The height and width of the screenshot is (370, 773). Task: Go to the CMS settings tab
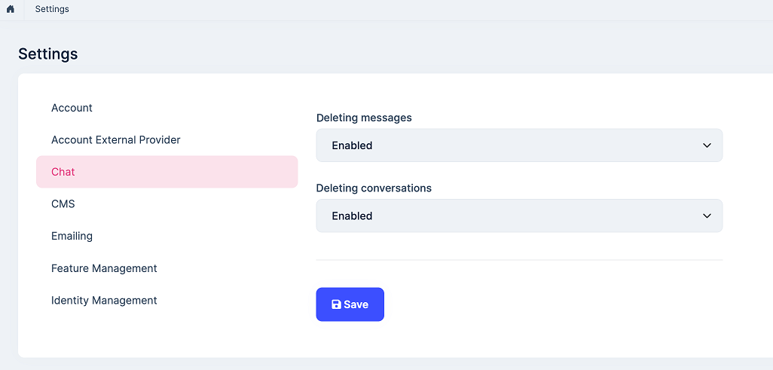pos(63,204)
